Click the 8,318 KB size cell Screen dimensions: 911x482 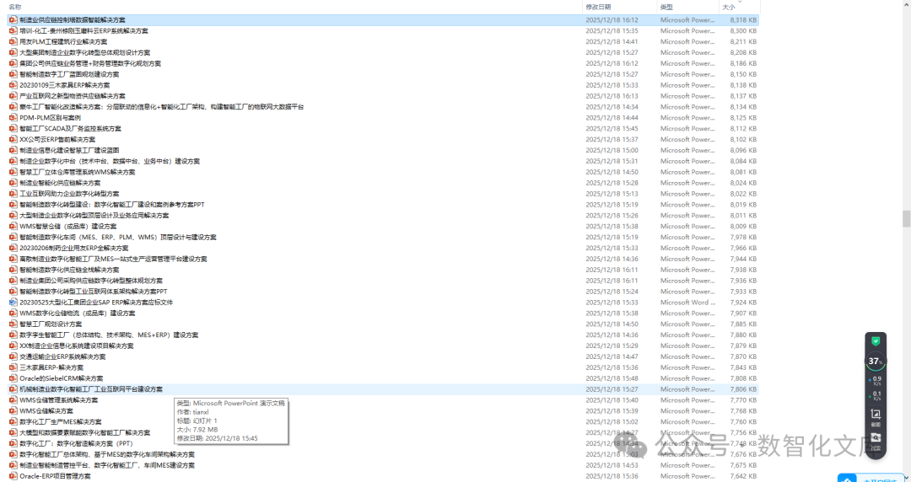tap(743, 19)
